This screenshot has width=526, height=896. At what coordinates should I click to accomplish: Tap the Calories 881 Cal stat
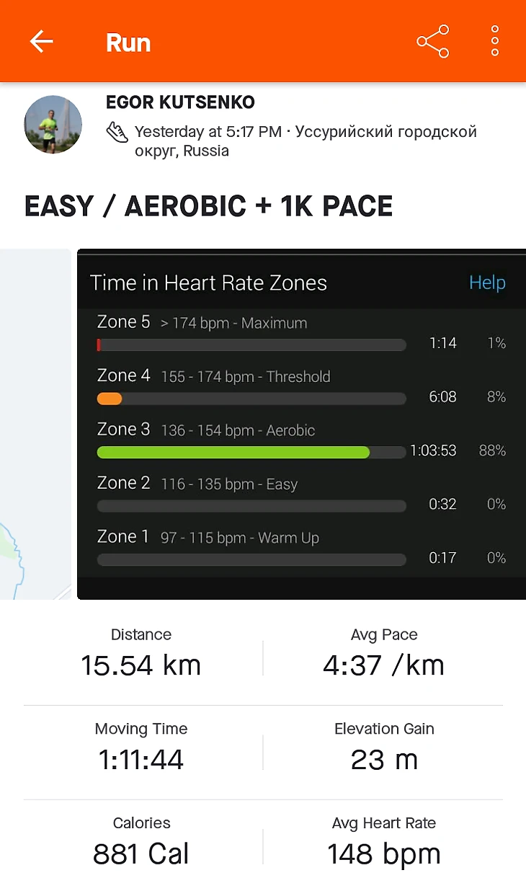[141, 843]
